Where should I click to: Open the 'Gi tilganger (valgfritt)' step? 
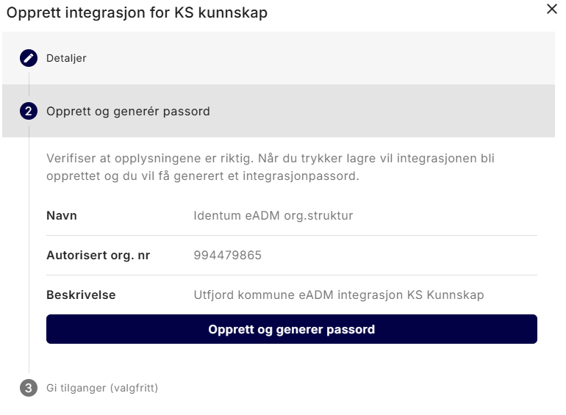click(101, 388)
